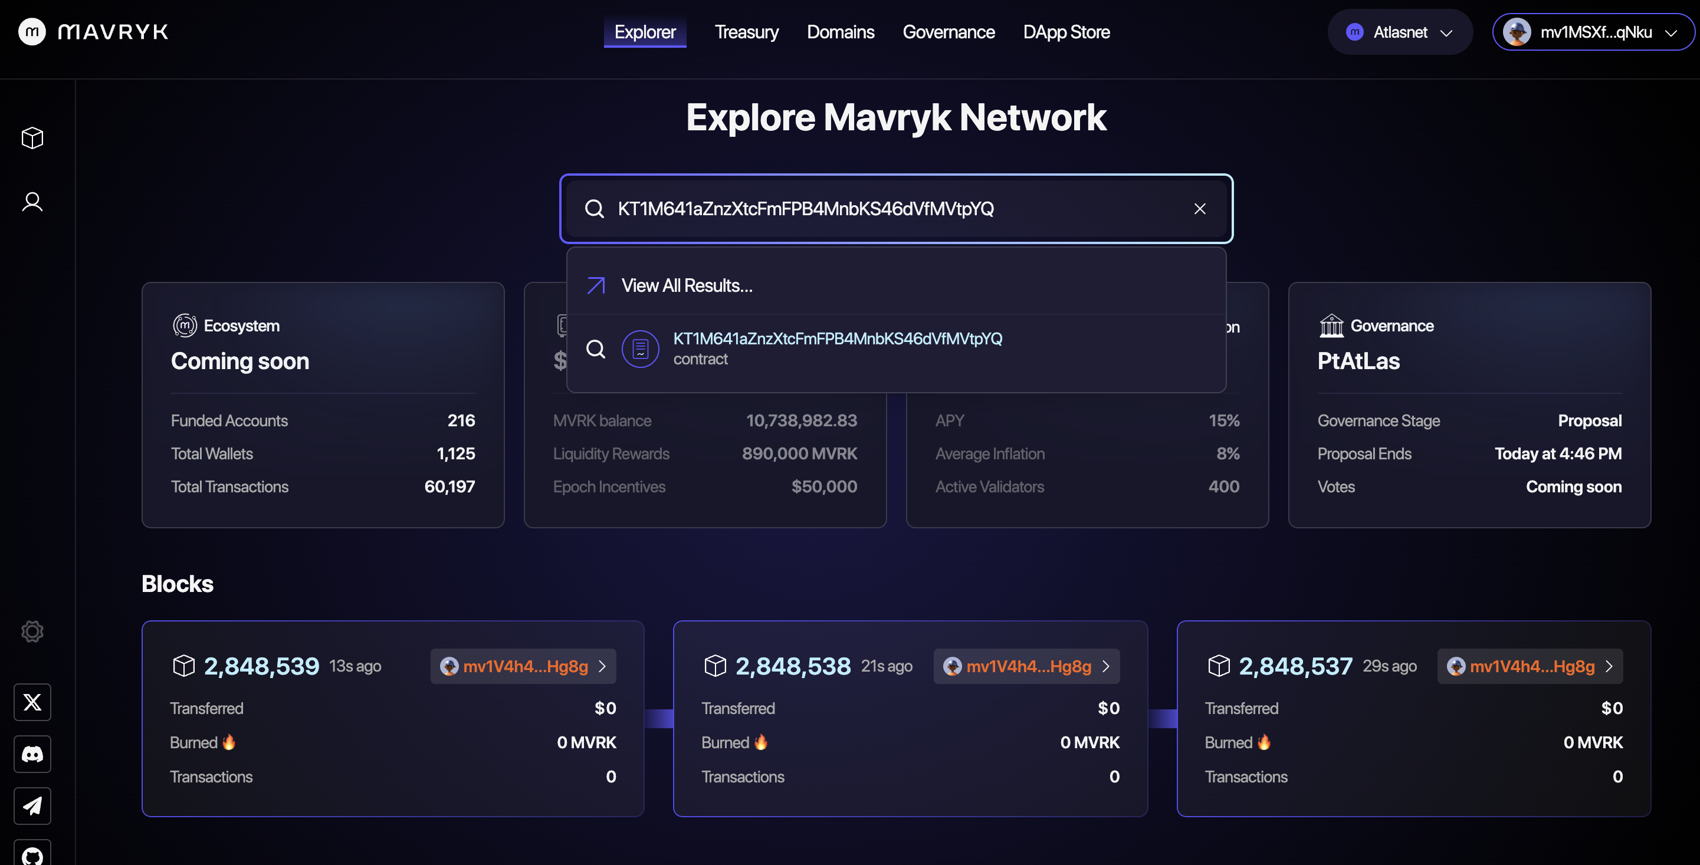The width and height of the screenshot is (1700, 865).
Task: Click the MVRK balance value 10,738,982.83
Action: click(801, 420)
